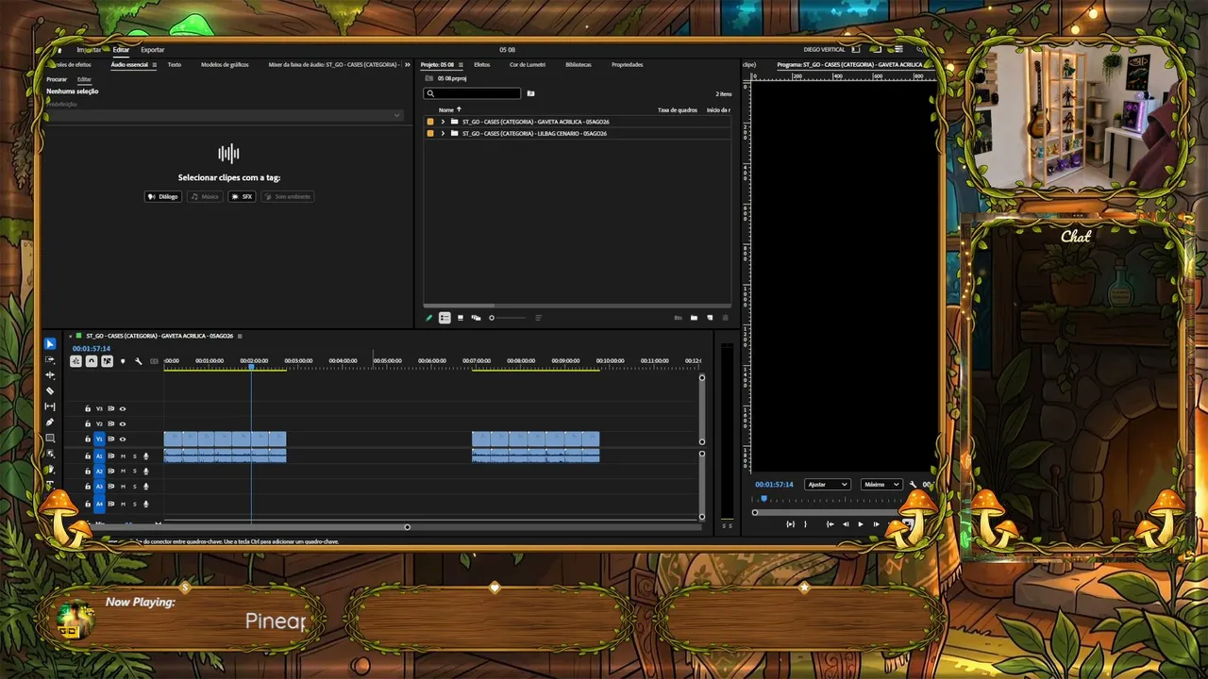
Task: Click the captions track options icon
Action: [x=154, y=361]
